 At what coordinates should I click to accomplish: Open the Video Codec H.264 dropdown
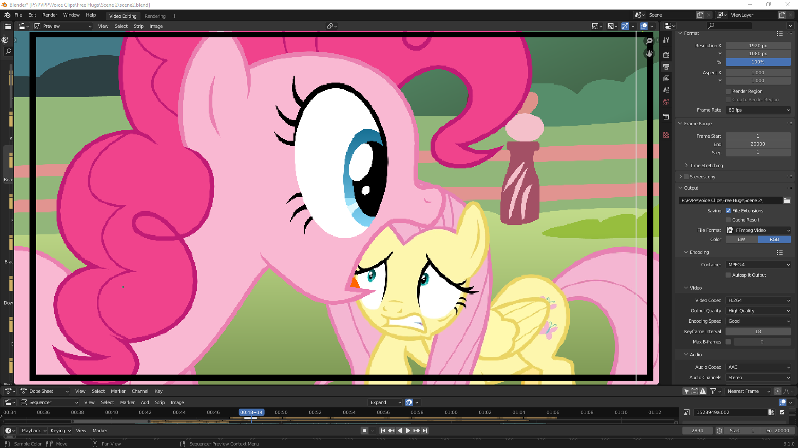pyautogui.click(x=758, y=300)
